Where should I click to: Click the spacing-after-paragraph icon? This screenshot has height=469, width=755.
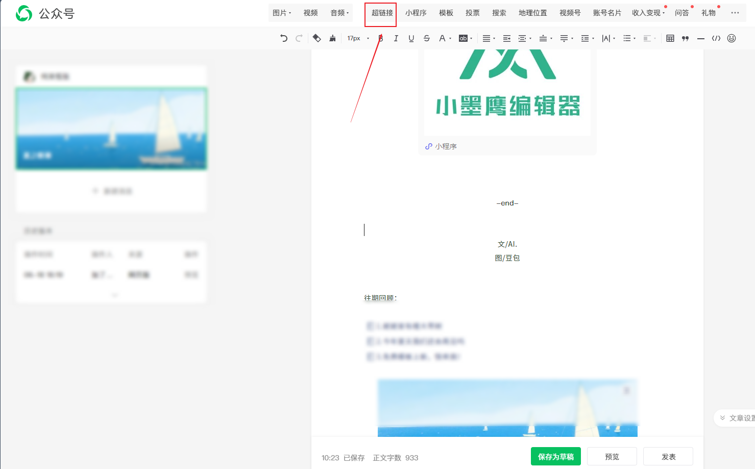point(564,38)
